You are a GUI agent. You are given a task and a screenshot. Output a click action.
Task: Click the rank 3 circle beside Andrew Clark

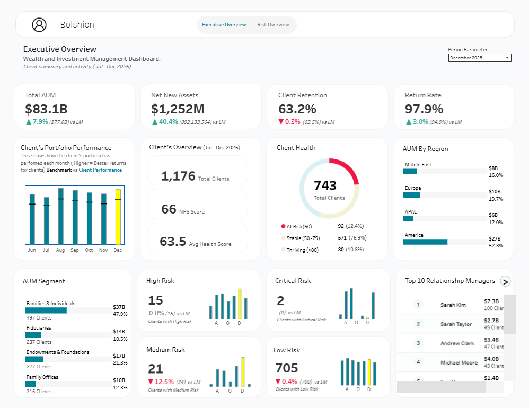(418, 343)
